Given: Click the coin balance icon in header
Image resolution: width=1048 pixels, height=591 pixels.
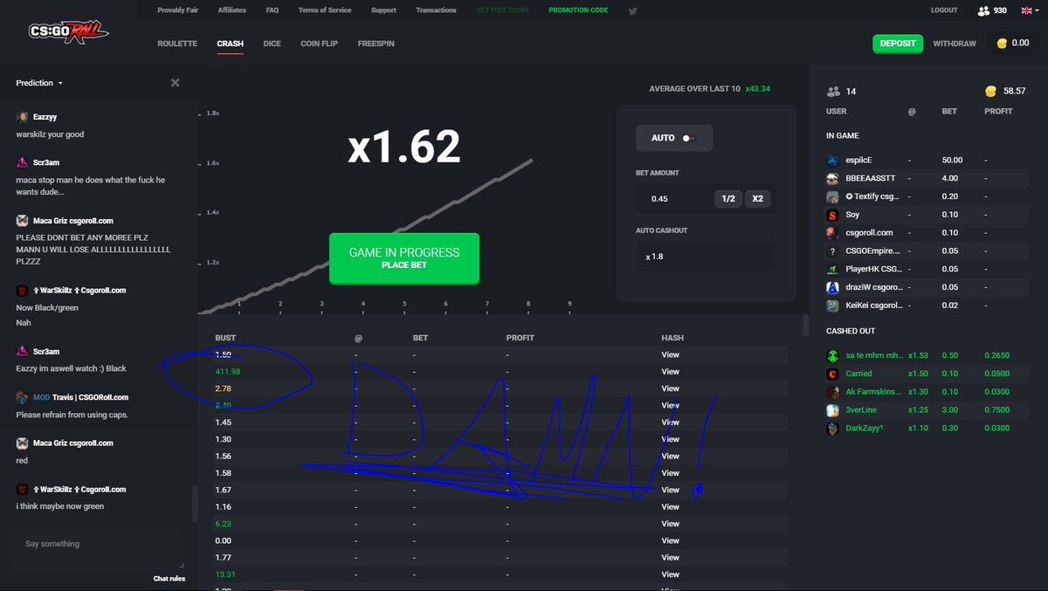Looking at the screenshot, I should (x=1002, y=43).
